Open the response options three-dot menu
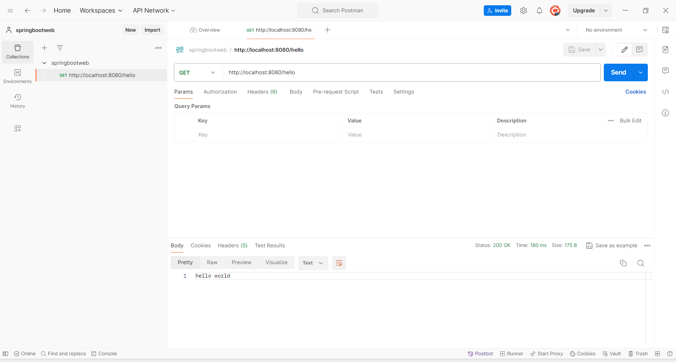The width and height of the screenshot is (676, 362). [647, 246]
